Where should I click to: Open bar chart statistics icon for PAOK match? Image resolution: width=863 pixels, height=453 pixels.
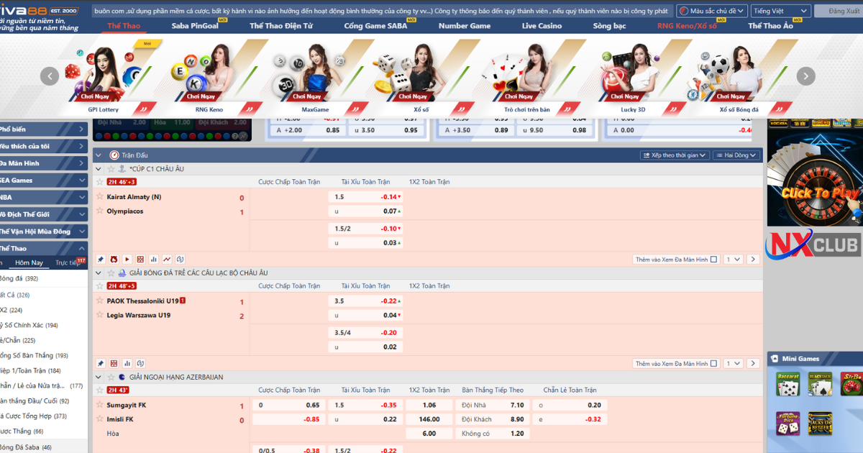[127, 364]
